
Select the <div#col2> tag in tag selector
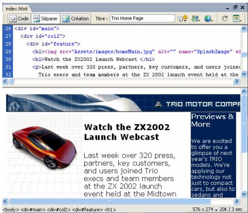(59, 209)
